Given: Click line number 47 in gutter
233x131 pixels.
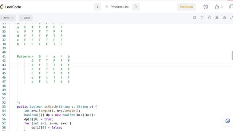Looking at the screenshot, I should click(4, 82).
